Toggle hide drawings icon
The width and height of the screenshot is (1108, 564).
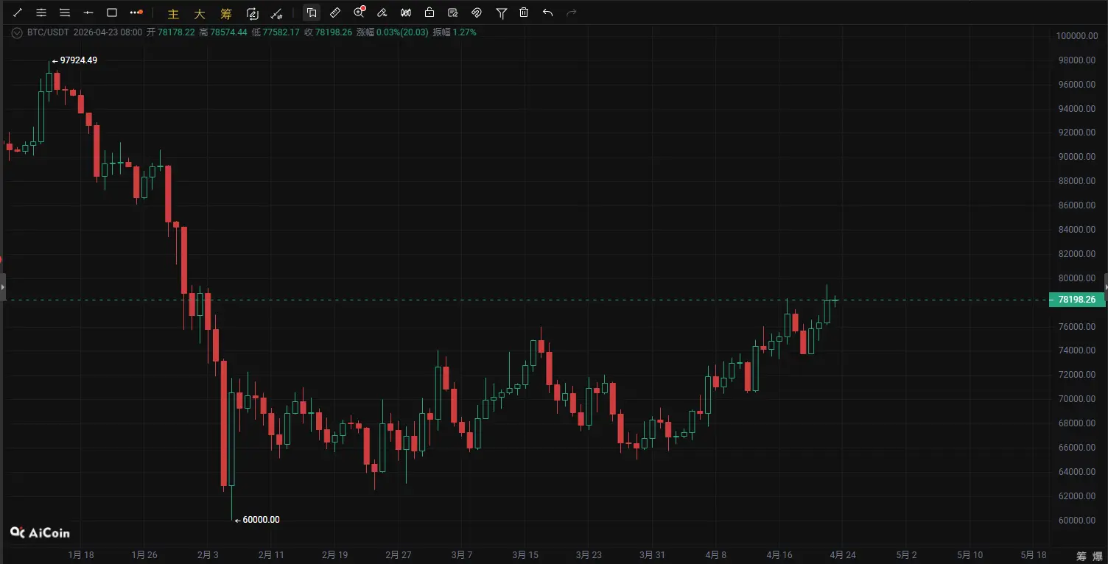tap(477, 13)
